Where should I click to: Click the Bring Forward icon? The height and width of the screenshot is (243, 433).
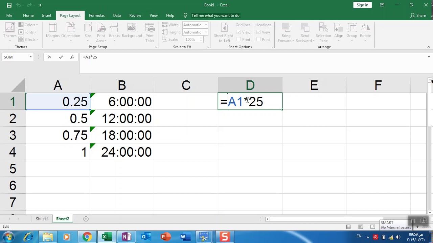286,28
